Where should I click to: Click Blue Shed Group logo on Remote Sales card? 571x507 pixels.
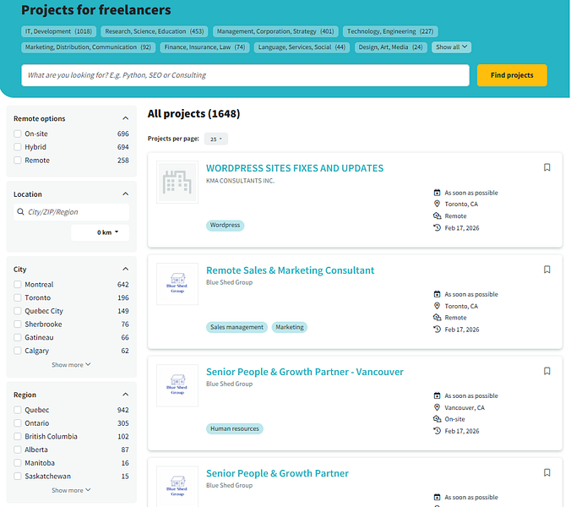pos(177,284)
